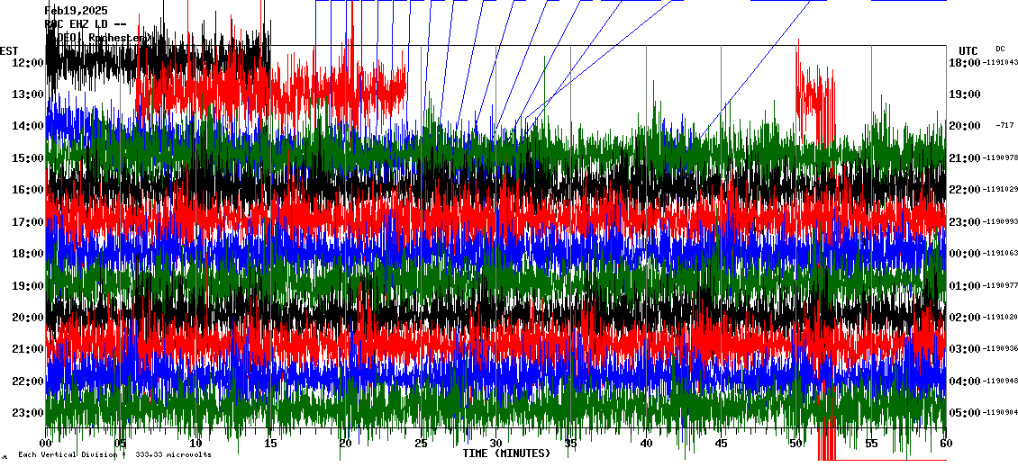Click the EST timezone header
1018x467 pixels.
click(9, 50)
